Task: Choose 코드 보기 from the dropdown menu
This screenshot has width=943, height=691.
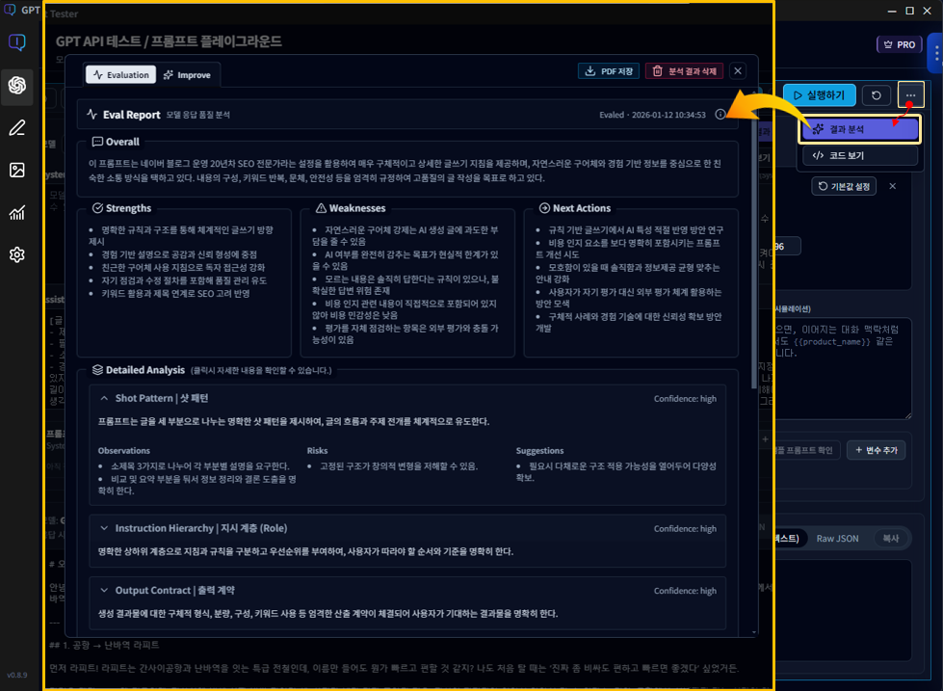Action: [x=858, y=155]
